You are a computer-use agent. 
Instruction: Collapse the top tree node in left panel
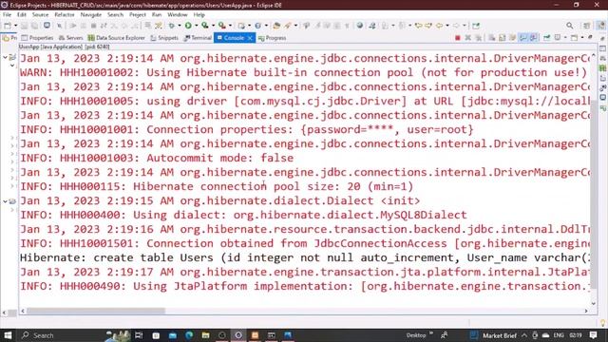point(5,57)
